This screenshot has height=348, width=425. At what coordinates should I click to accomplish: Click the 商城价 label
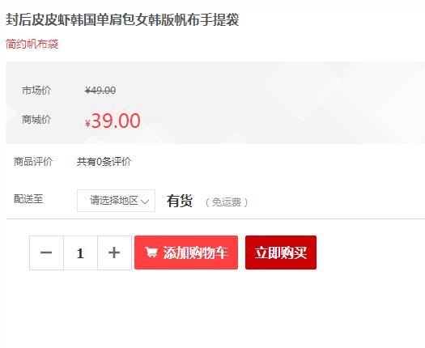pyautogui.click(x=36, y=120)
